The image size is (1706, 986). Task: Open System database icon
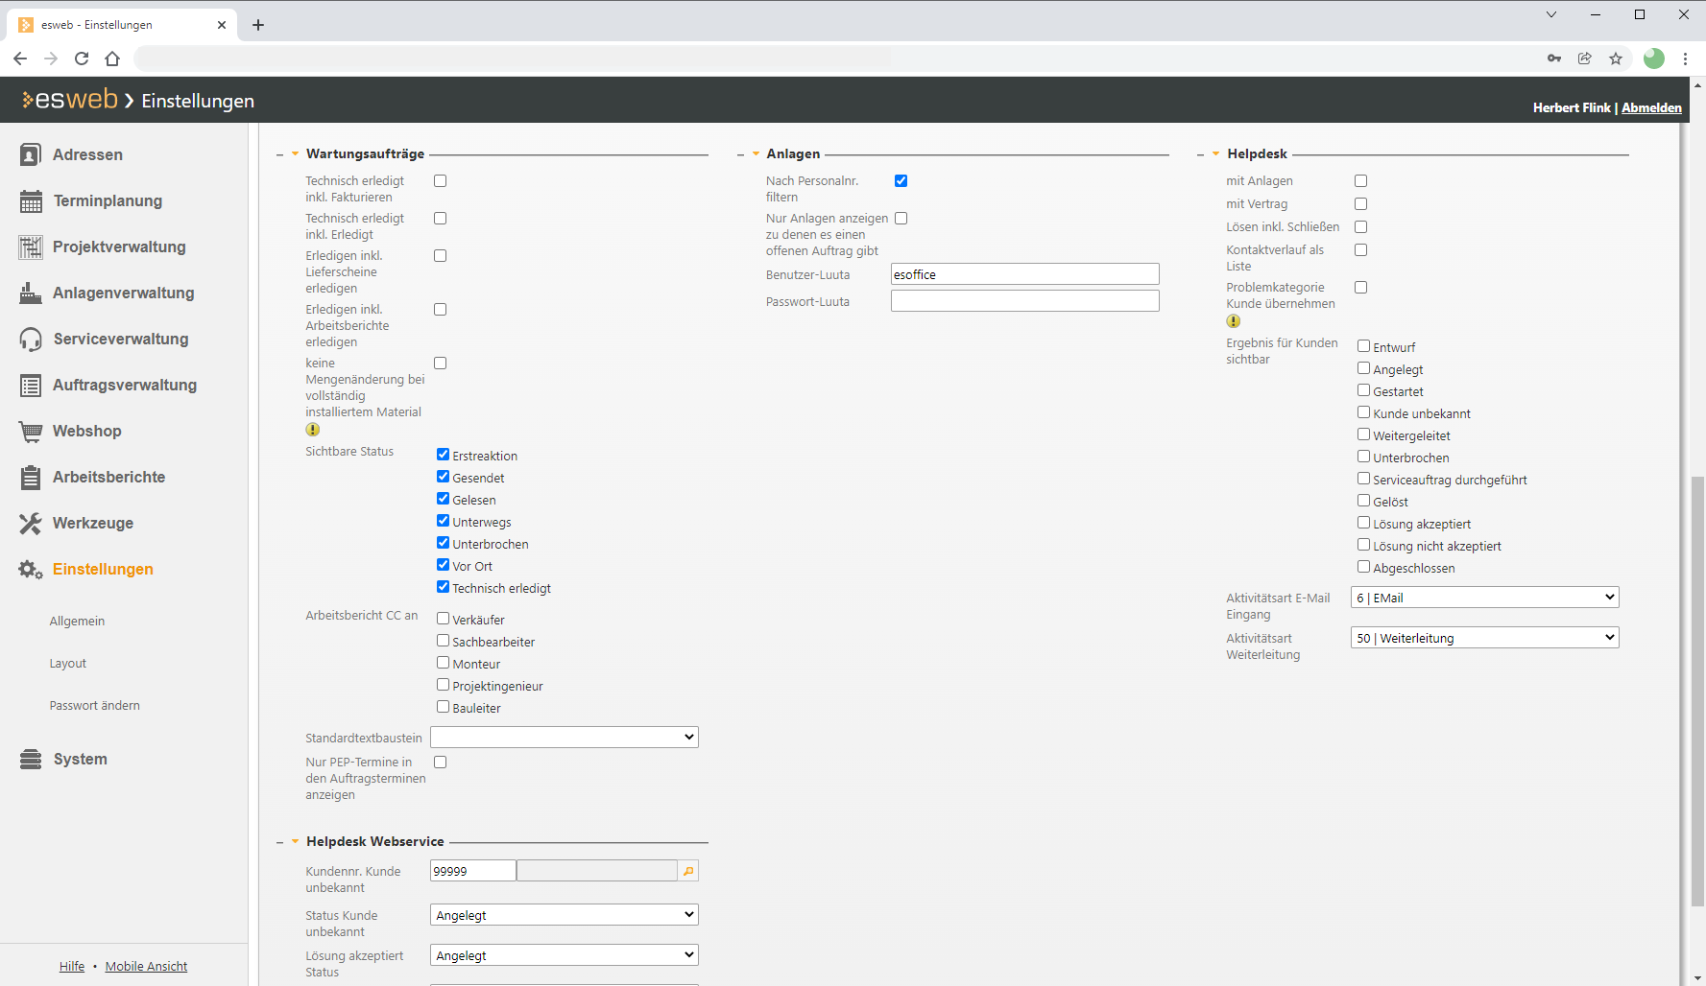[31, 759]
